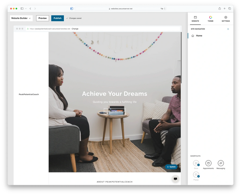Go back in Safari
The image size is (241, 195).
coord(30,8)
